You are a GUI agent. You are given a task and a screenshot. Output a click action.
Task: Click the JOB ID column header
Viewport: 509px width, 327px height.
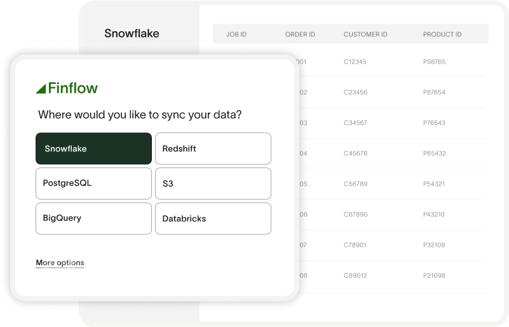click(x=236, y=34)
